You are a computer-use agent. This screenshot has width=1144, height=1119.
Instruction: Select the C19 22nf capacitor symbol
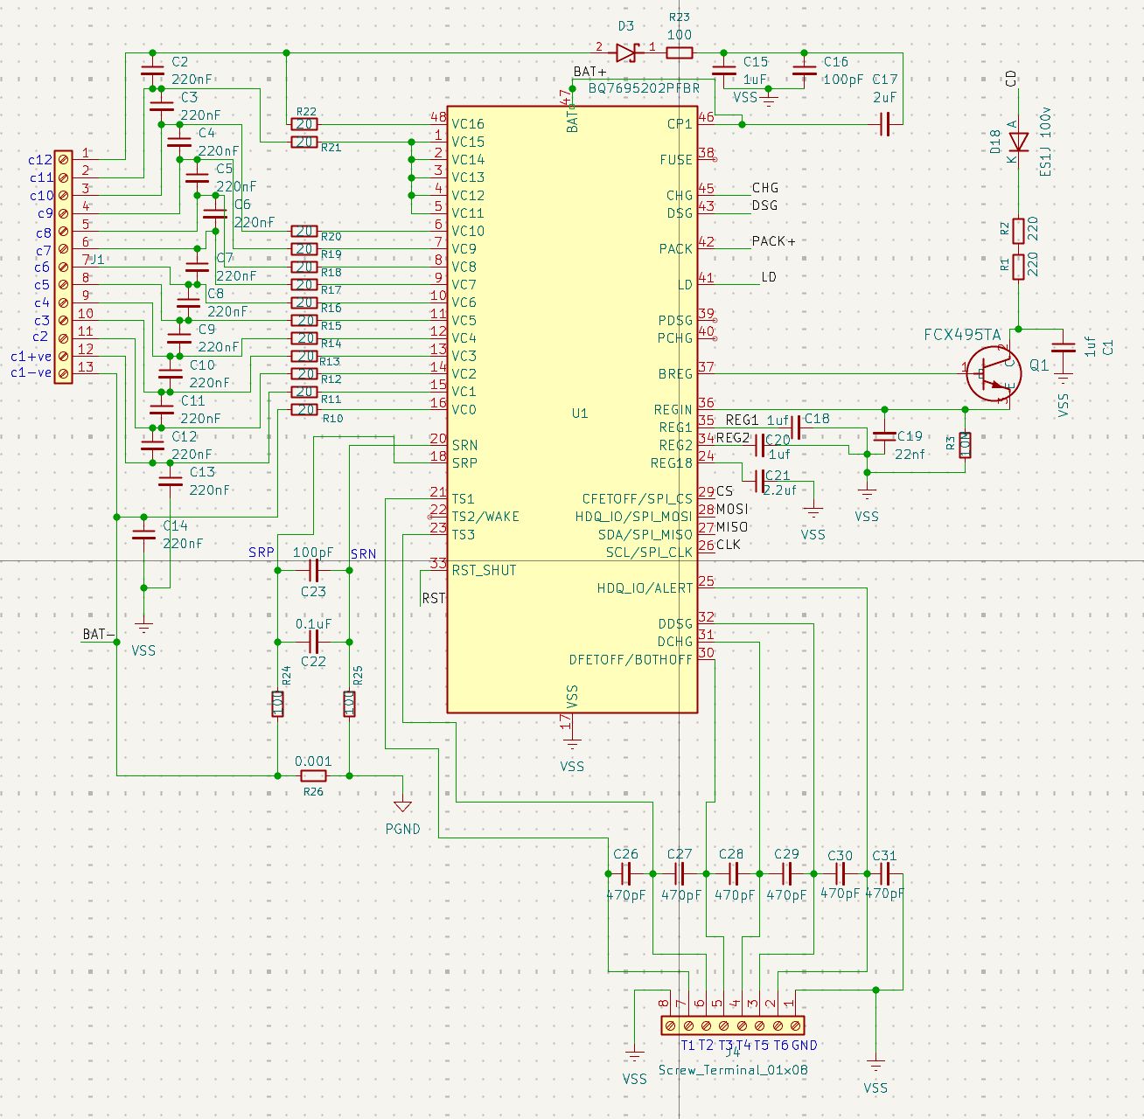point(884,435)
